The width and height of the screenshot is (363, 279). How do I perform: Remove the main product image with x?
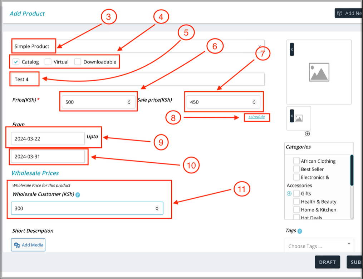click(x=292, y=50)
